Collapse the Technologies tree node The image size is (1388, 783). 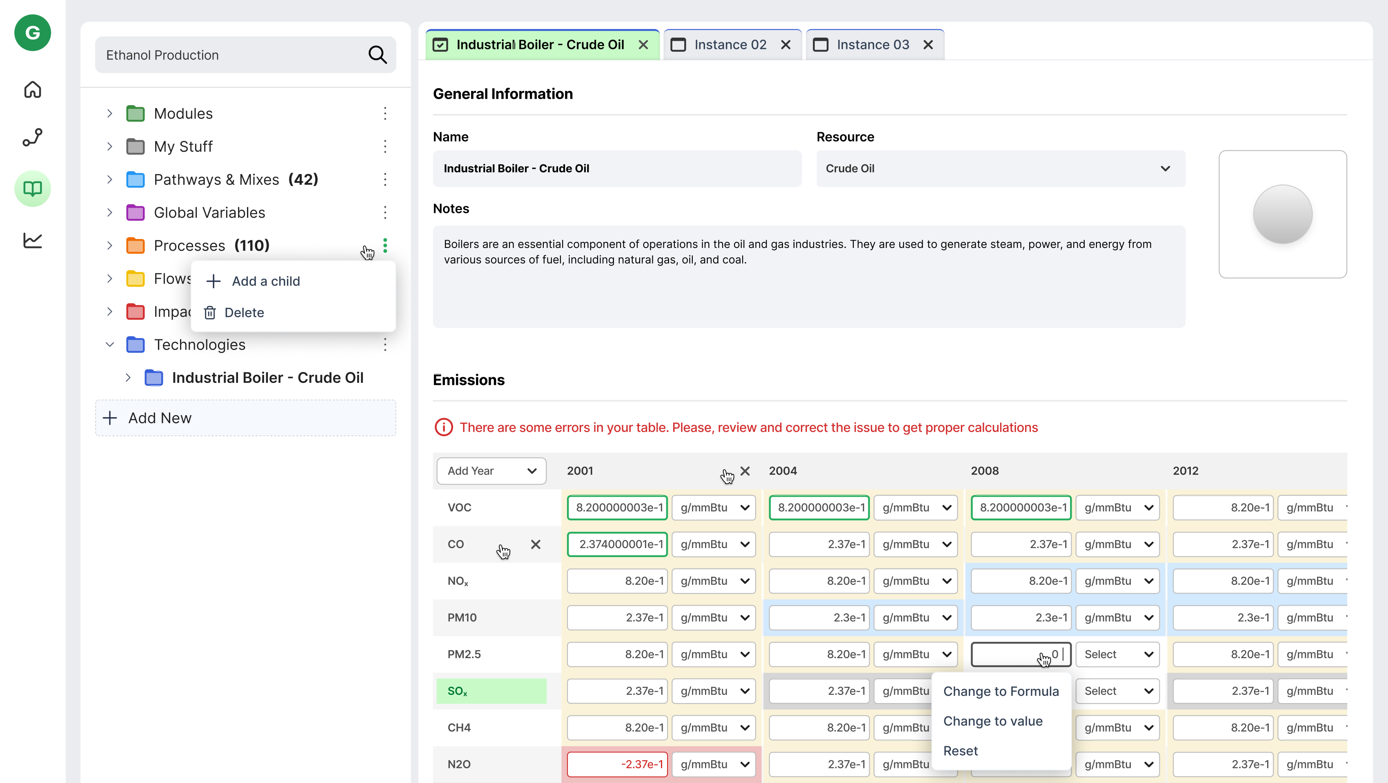110,345
